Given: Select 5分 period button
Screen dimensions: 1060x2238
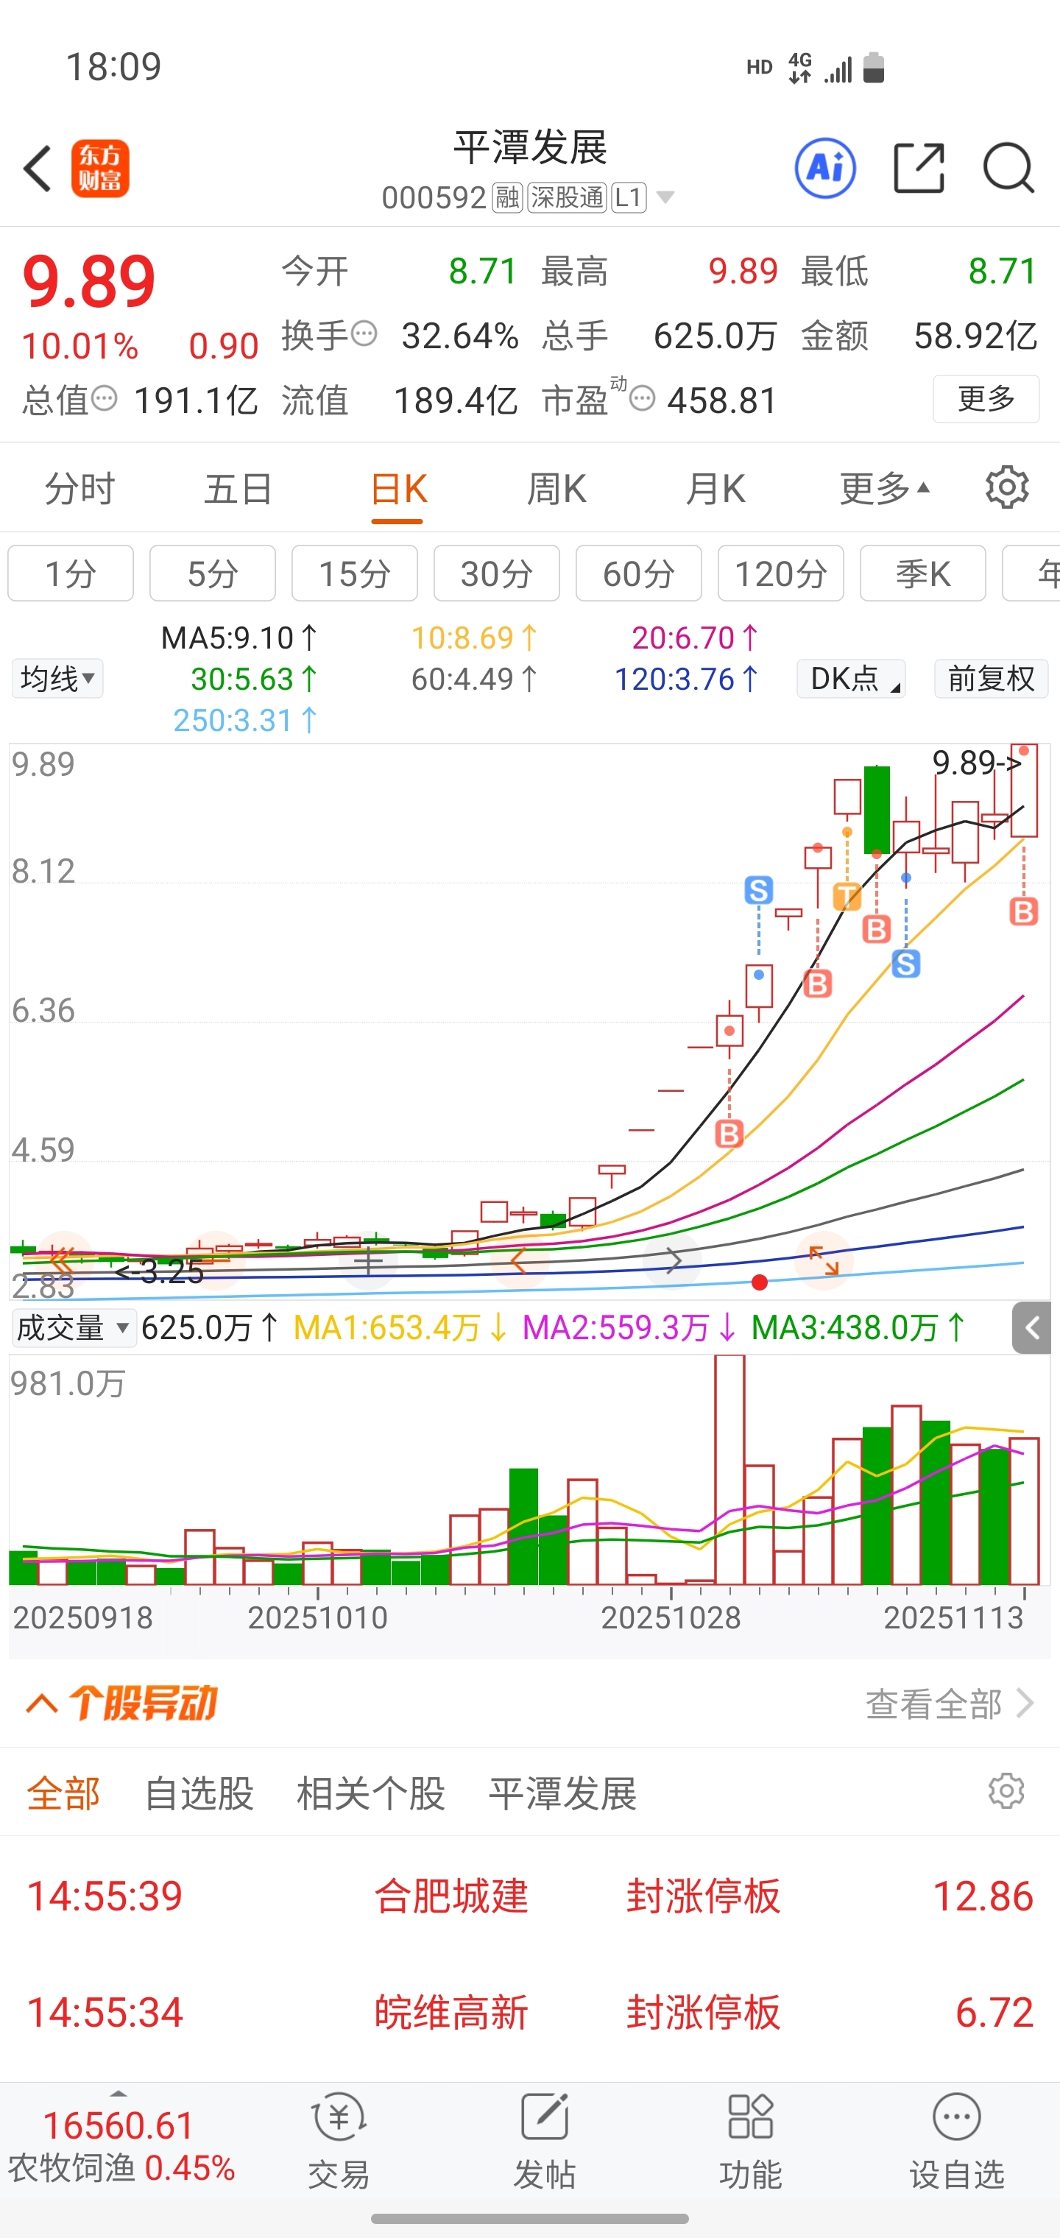Looking at the screenshot, I should (213, 573).
